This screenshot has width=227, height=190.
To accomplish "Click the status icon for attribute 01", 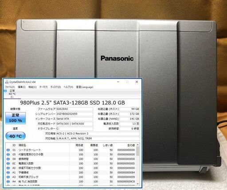I will point(8,150).
